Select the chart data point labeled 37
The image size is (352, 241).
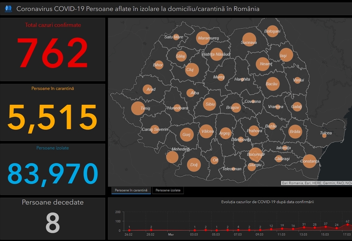pyautogui.click(x=326, y=227)
